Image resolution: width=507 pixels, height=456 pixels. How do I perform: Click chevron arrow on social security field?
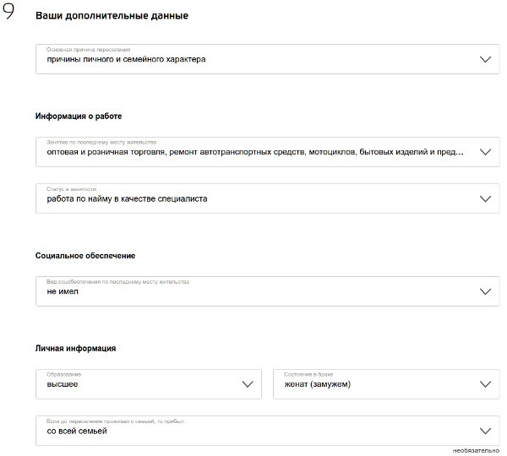tap(485, 290)
